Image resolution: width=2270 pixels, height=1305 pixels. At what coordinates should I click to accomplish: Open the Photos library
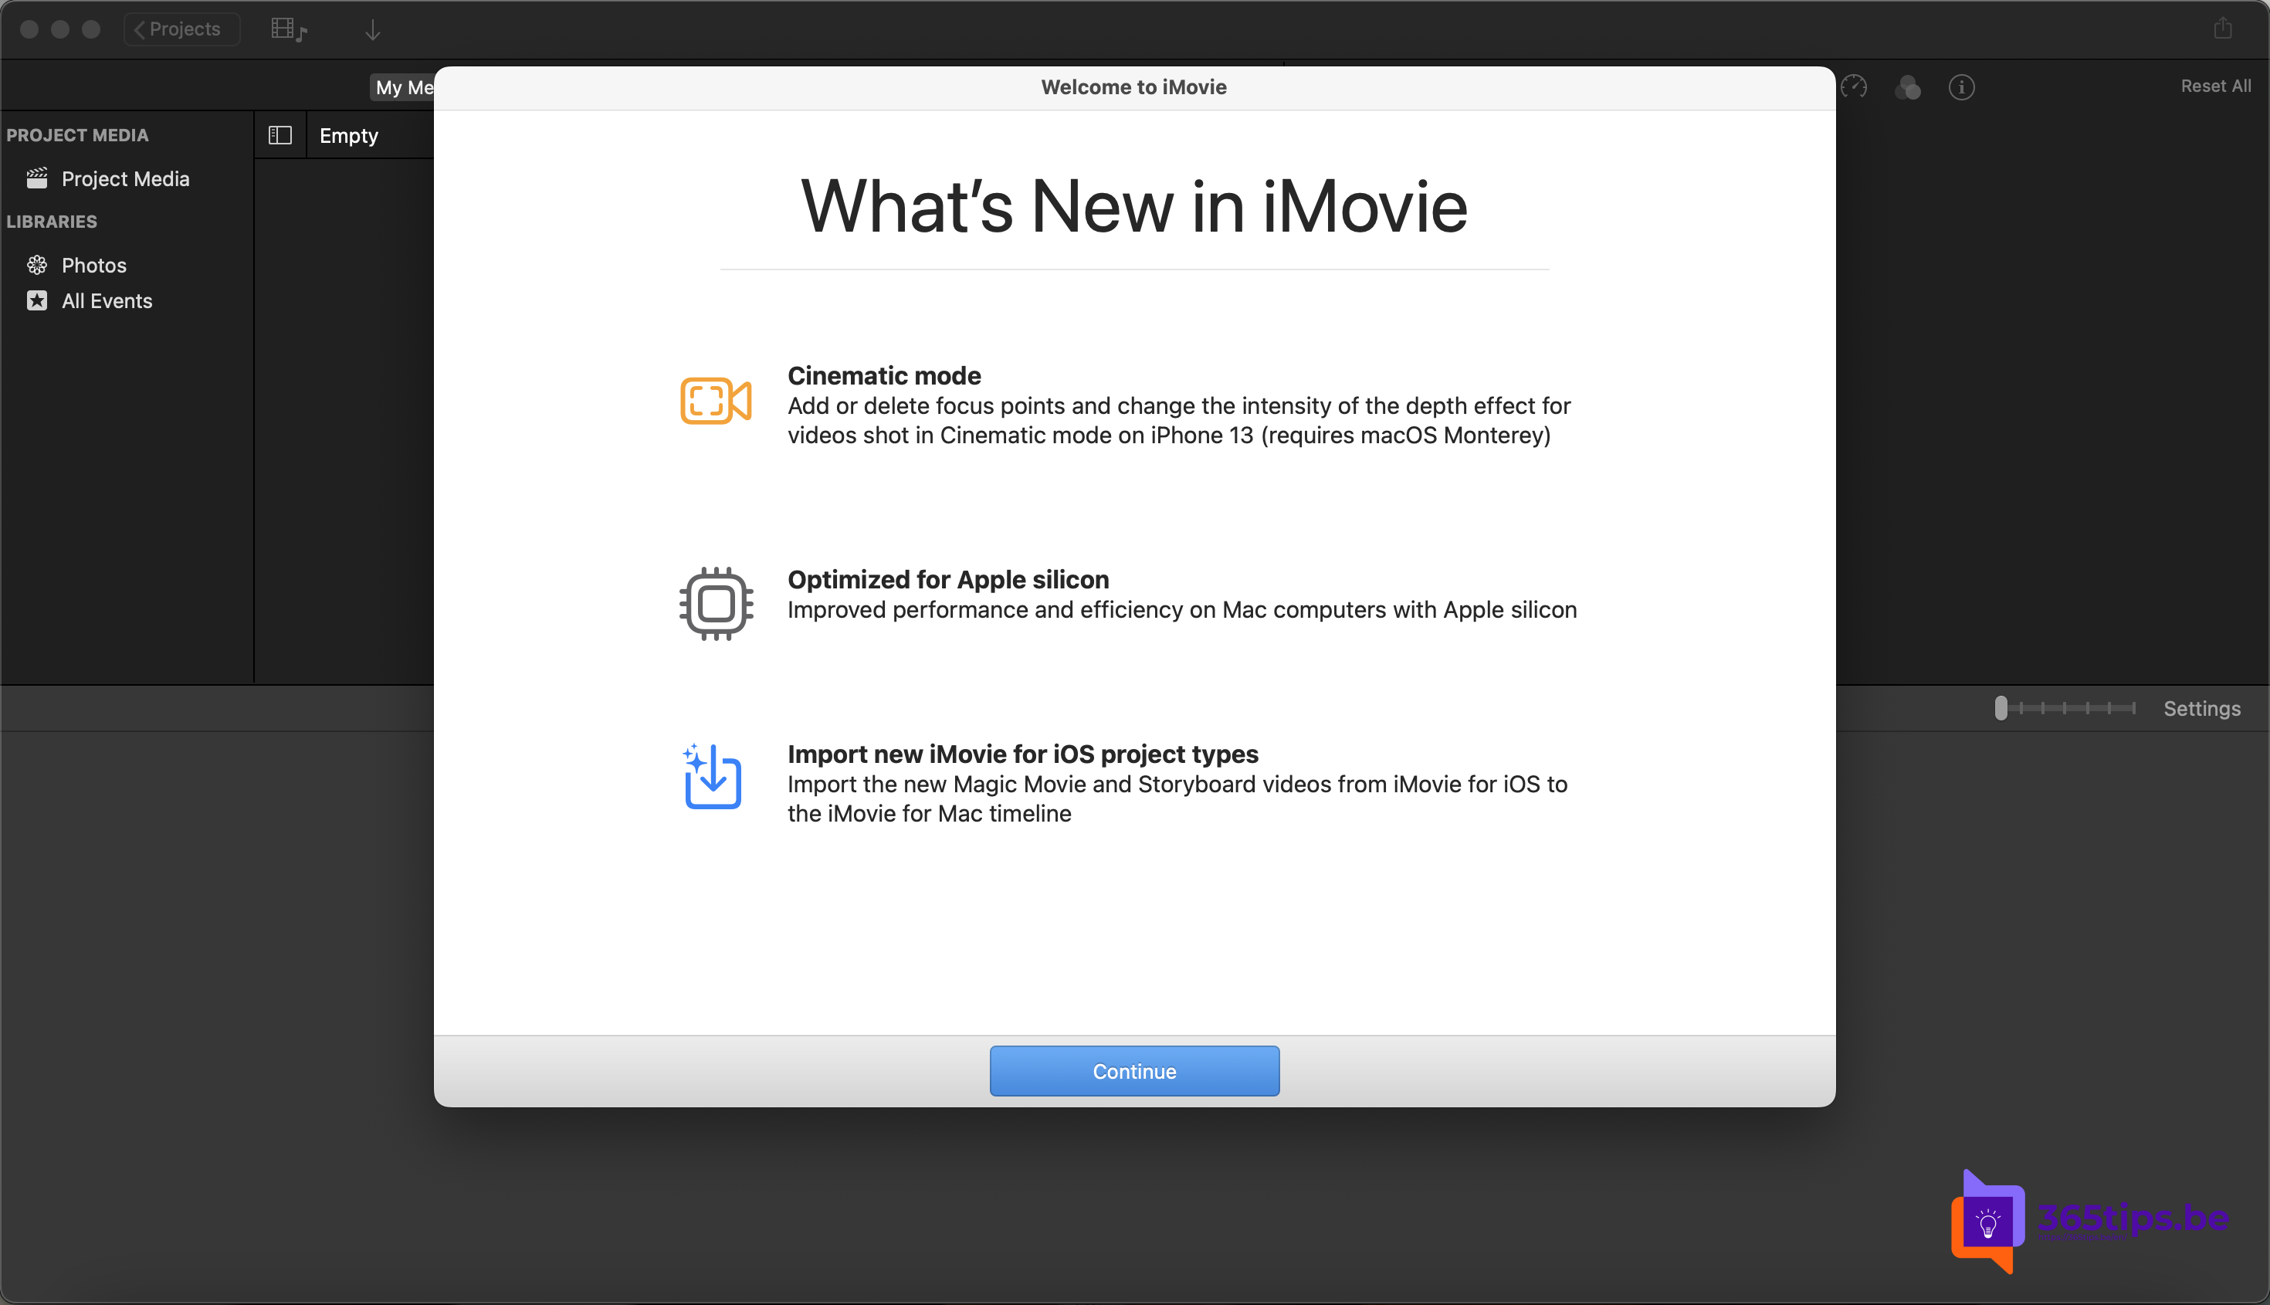[94, 264]
